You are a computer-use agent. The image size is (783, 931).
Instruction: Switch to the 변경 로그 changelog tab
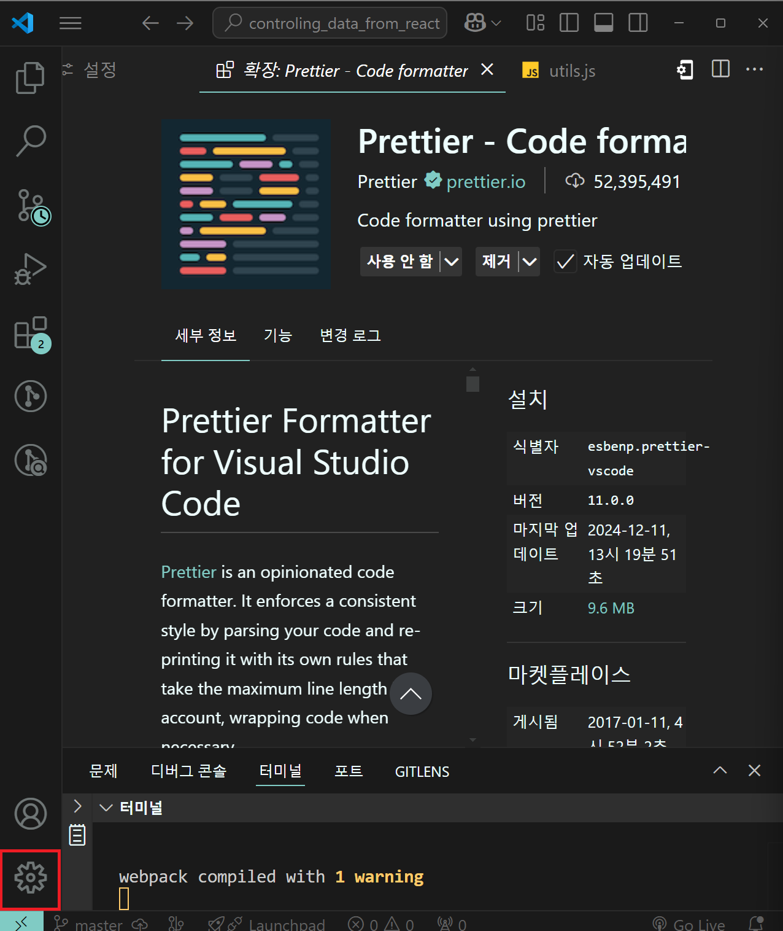click(x=350, y=335)
